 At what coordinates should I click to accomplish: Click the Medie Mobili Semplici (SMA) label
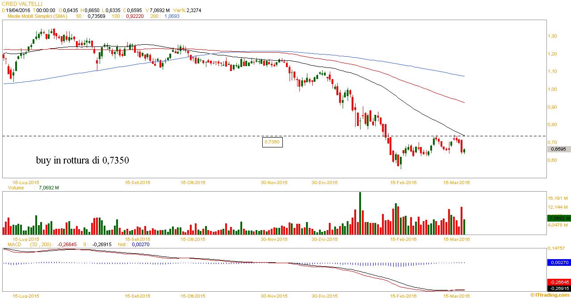pyautogui.click(x=39, y=16)
